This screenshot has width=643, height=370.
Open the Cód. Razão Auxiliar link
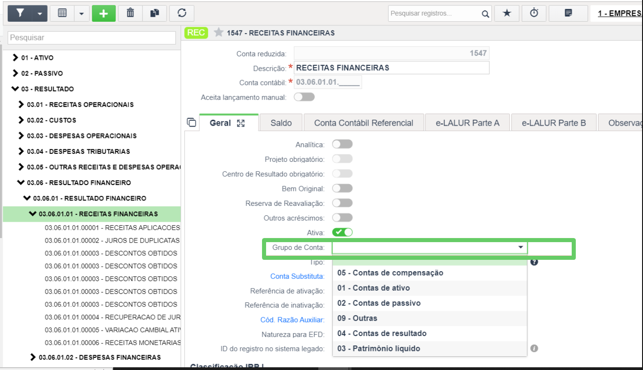click(292, 320)
